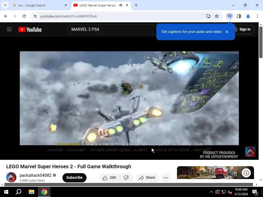Click the ad info icon
This screenshot has width=263, height=197.
[x=246, y=173]
